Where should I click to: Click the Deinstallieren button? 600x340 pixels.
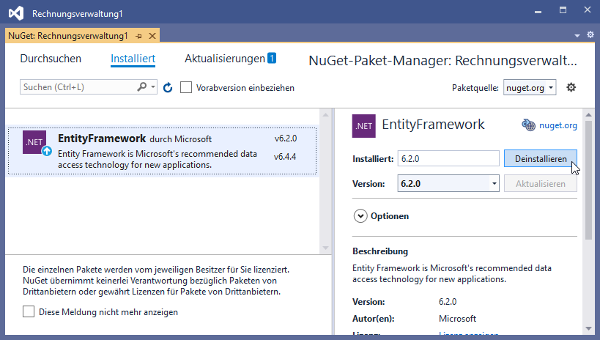[541, 158]
